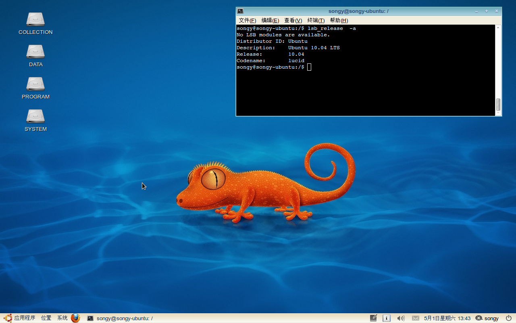The image size is (516, 323).
Task: Open the 系统 (System) menu
Action: coord(62,318)
